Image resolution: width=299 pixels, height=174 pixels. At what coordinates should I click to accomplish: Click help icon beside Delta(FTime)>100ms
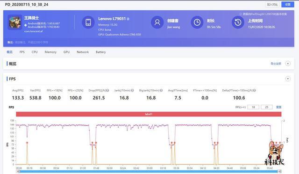[254, 90]
